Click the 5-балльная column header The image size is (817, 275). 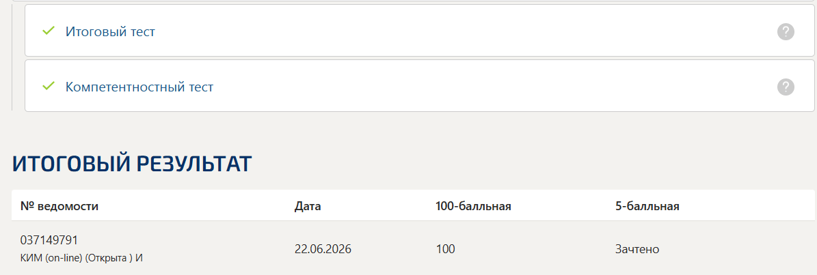[647, 206]
